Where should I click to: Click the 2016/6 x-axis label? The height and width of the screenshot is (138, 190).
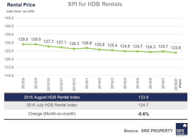click(x=150, y=83)
